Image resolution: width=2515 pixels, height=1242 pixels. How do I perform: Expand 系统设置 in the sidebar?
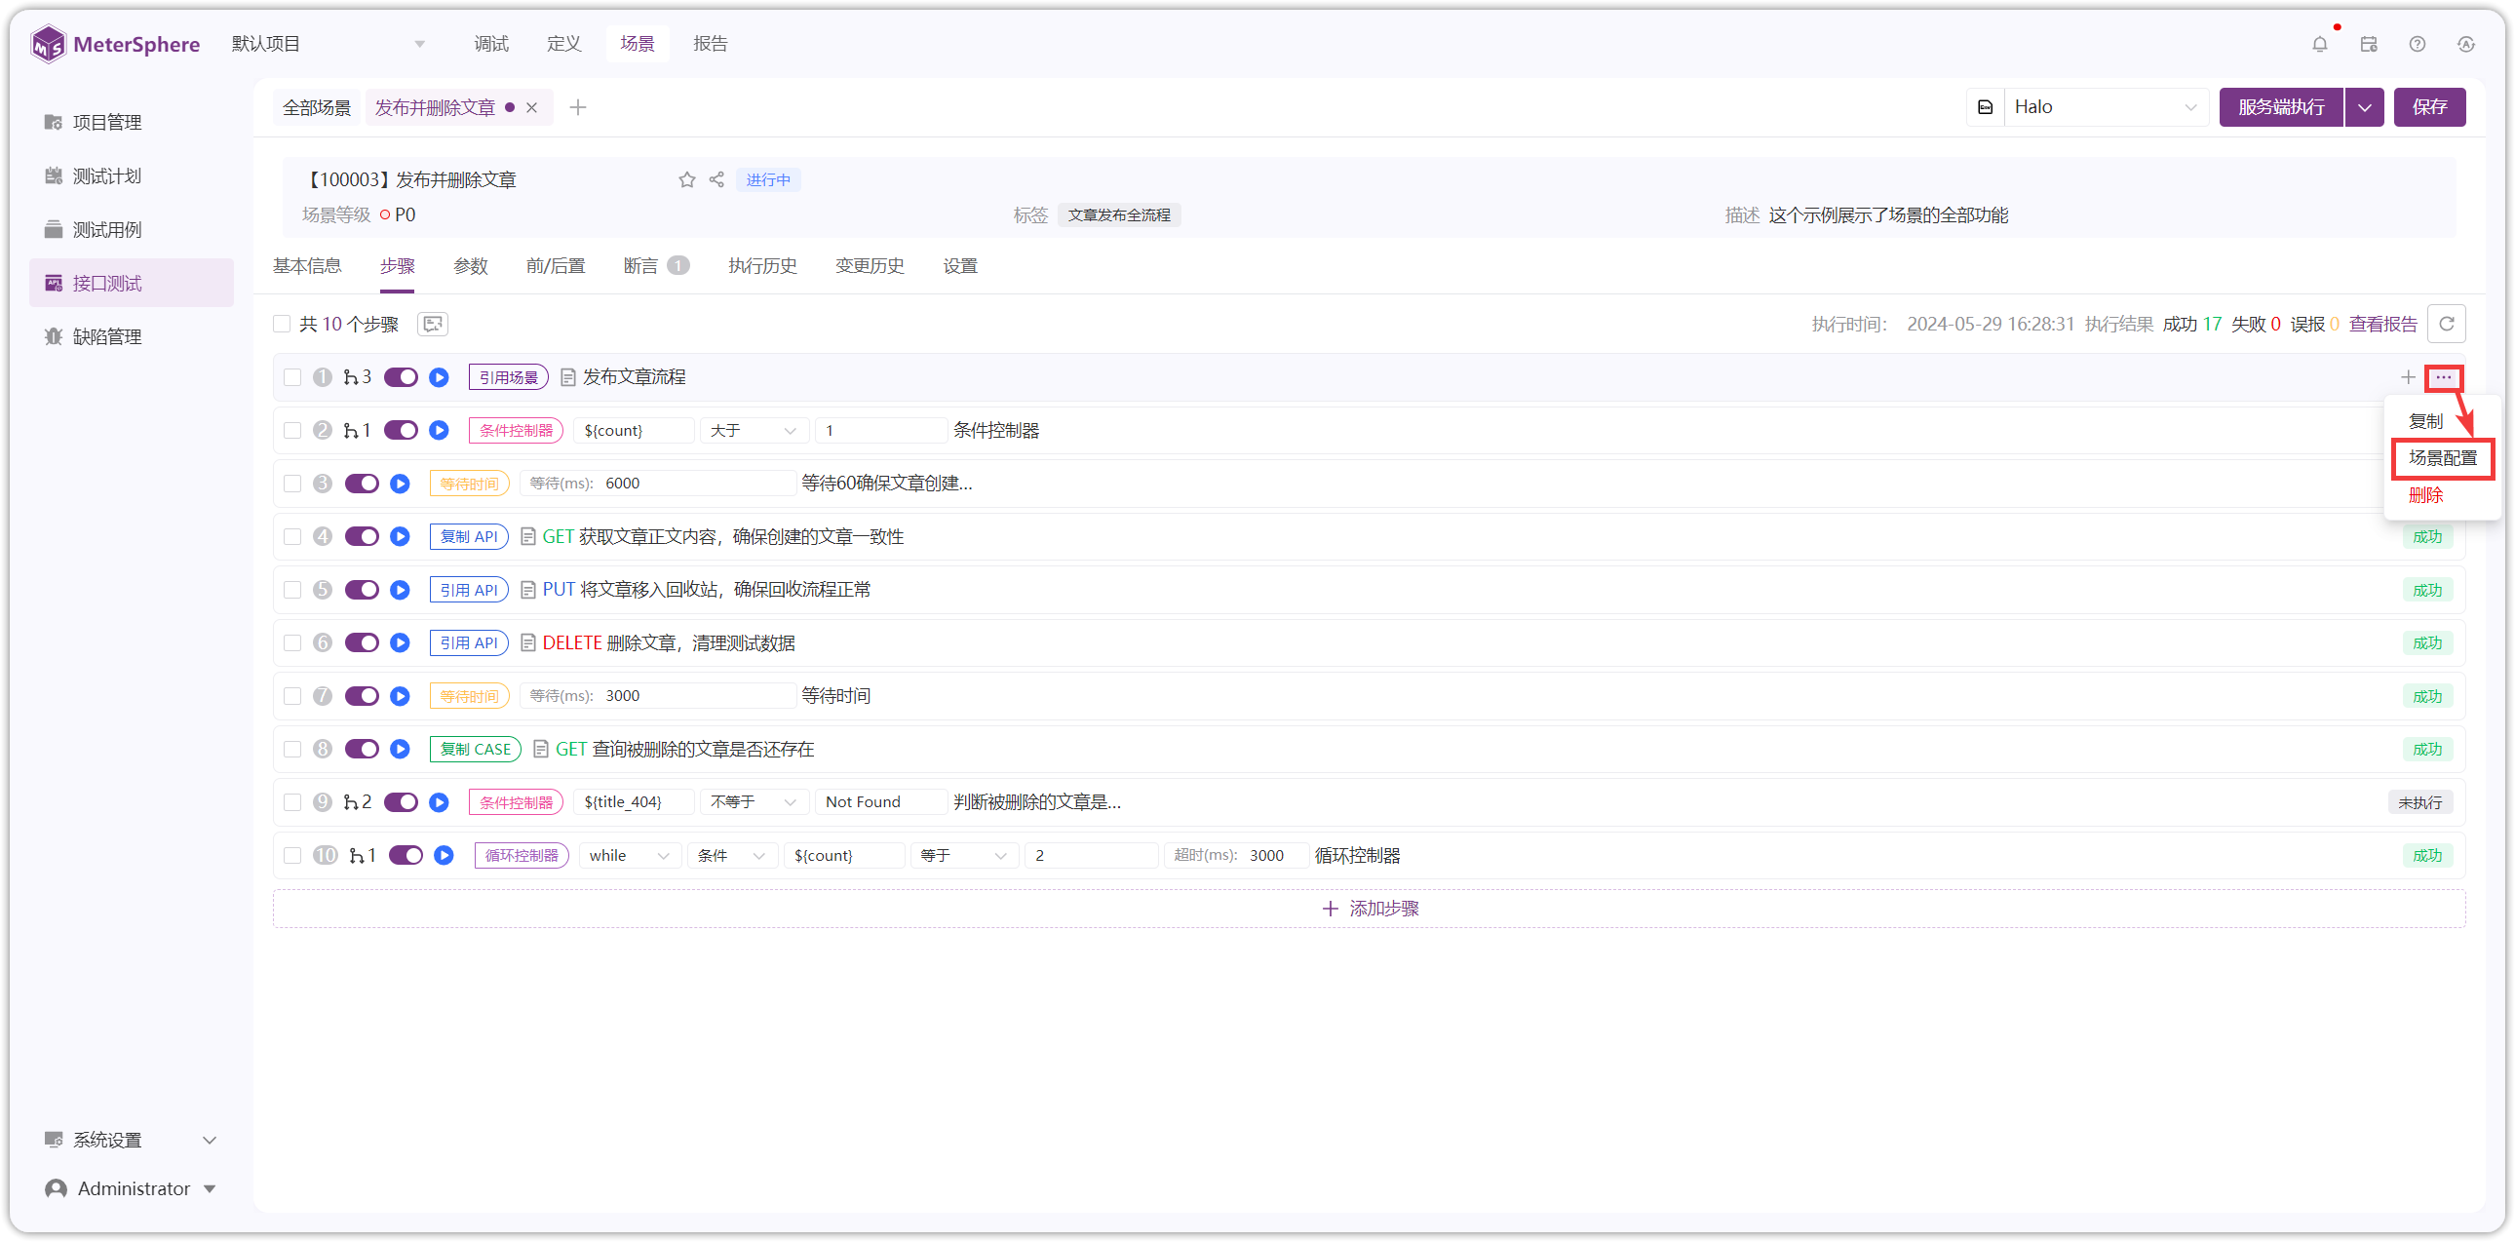[x=132, y=1140]
